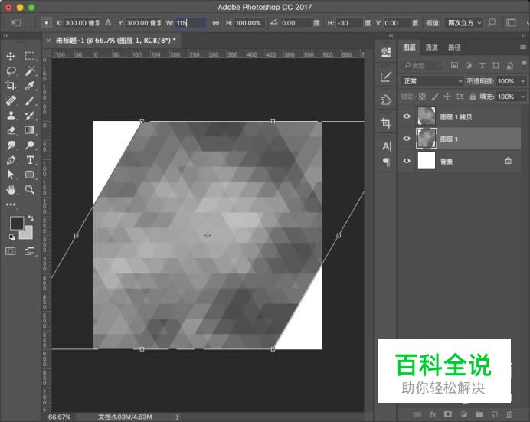
Task: Select the Lasso tool
Action: pos(11,71)
